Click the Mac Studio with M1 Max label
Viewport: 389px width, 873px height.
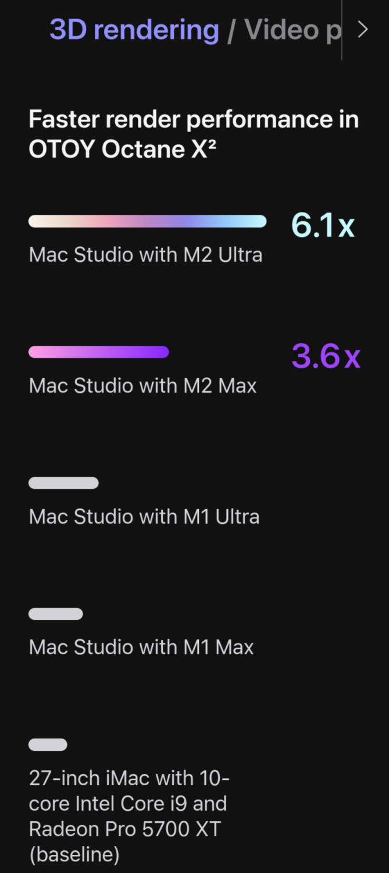pyautogui.click(x=141, y=648)
